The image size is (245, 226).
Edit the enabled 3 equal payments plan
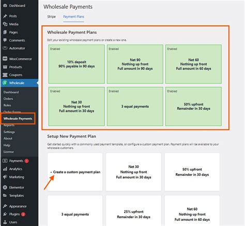[x=135, y=106]
